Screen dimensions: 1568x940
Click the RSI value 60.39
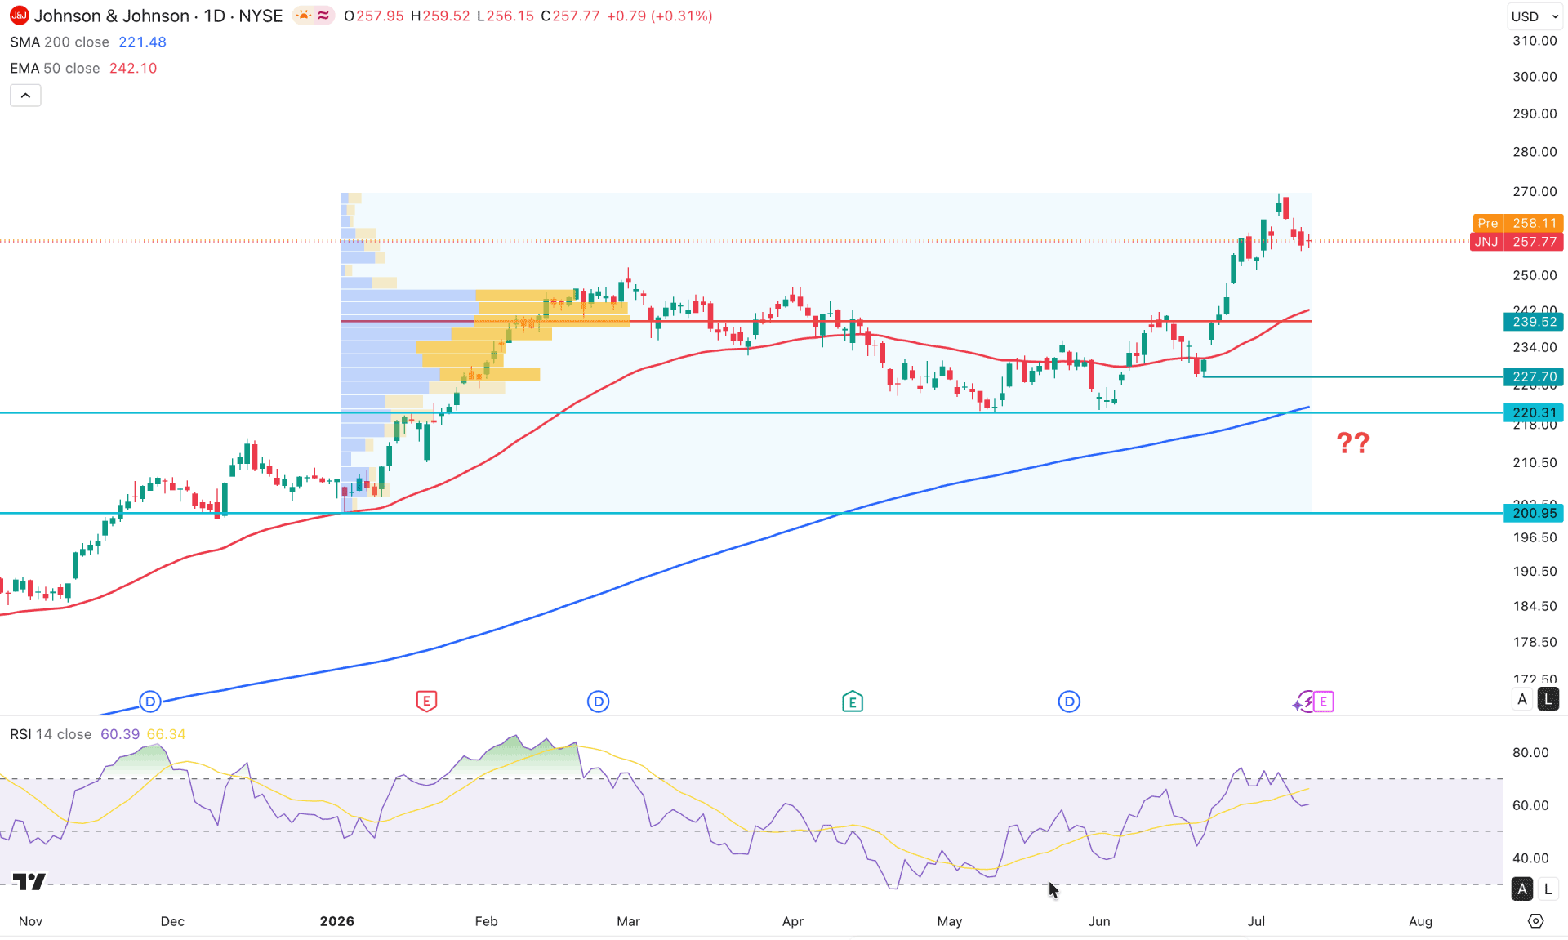[x=120, y=734]
